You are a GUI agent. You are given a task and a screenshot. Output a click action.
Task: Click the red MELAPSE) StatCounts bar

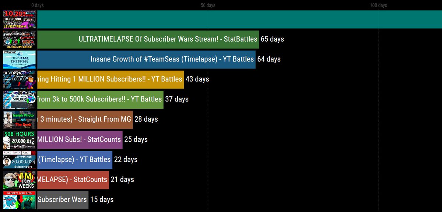pos(73,180)
